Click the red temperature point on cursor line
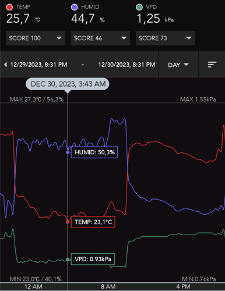This screenshot has height=291, width=225. coord(68,222)
